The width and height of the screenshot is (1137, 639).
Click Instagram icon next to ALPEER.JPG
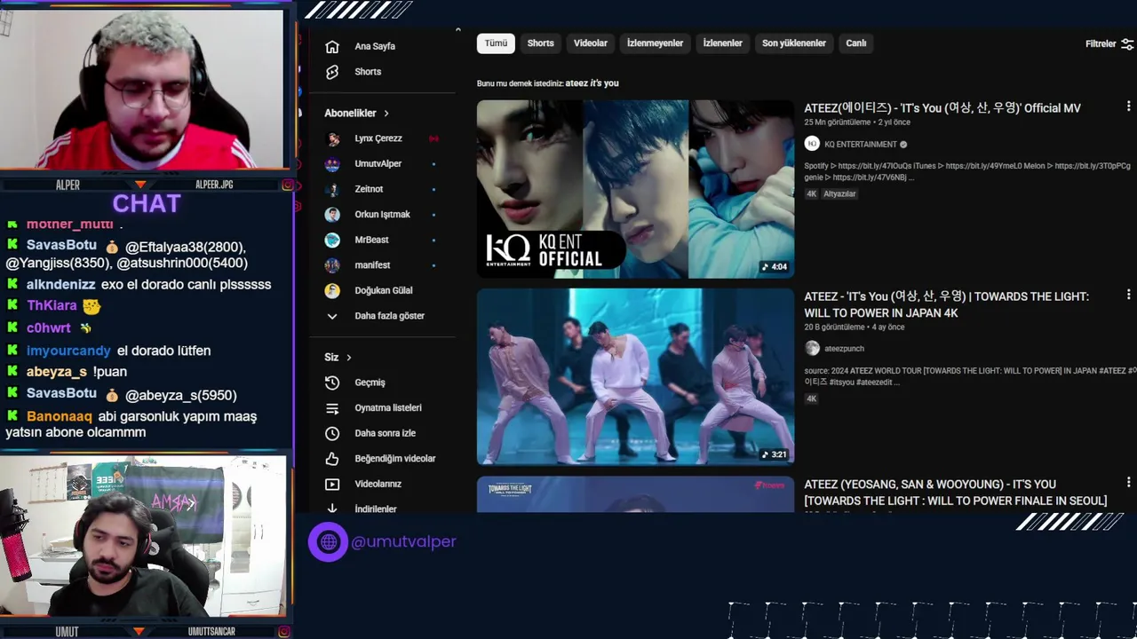pos(288,185)
